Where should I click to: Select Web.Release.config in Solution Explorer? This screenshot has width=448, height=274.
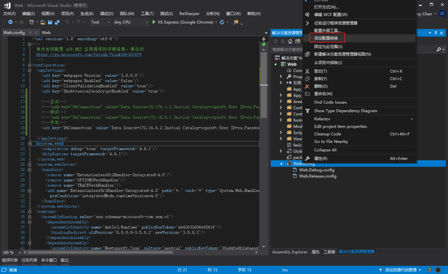coord(317,176)
